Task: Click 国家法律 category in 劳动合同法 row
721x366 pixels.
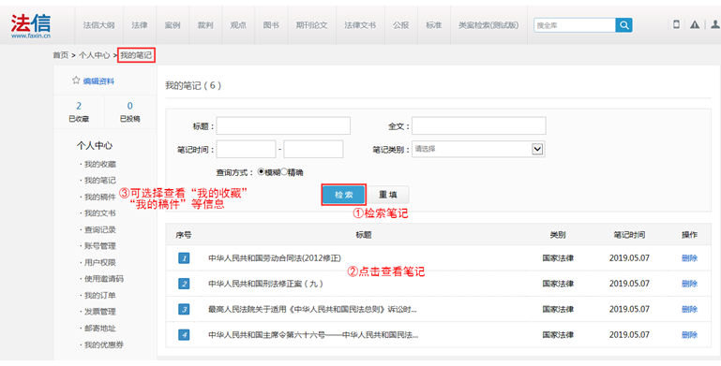Action: tap(558, 258)
